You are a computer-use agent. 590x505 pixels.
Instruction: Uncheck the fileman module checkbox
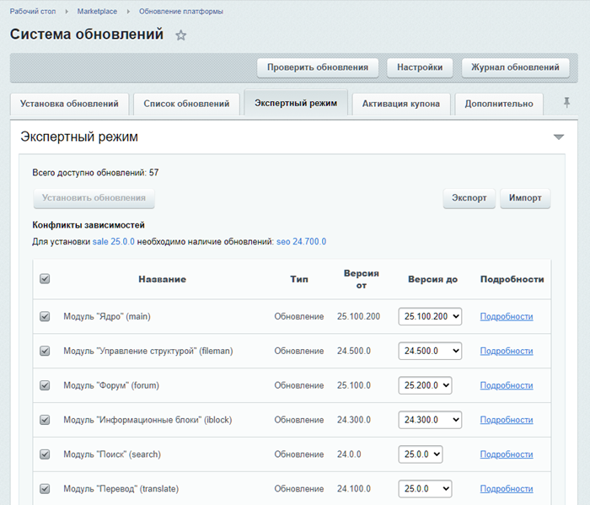point(45,351)
